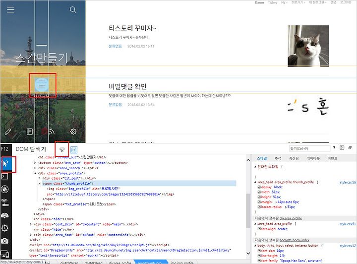Uncheck the display: block property
357x264 pixels.
click(259, 187)
